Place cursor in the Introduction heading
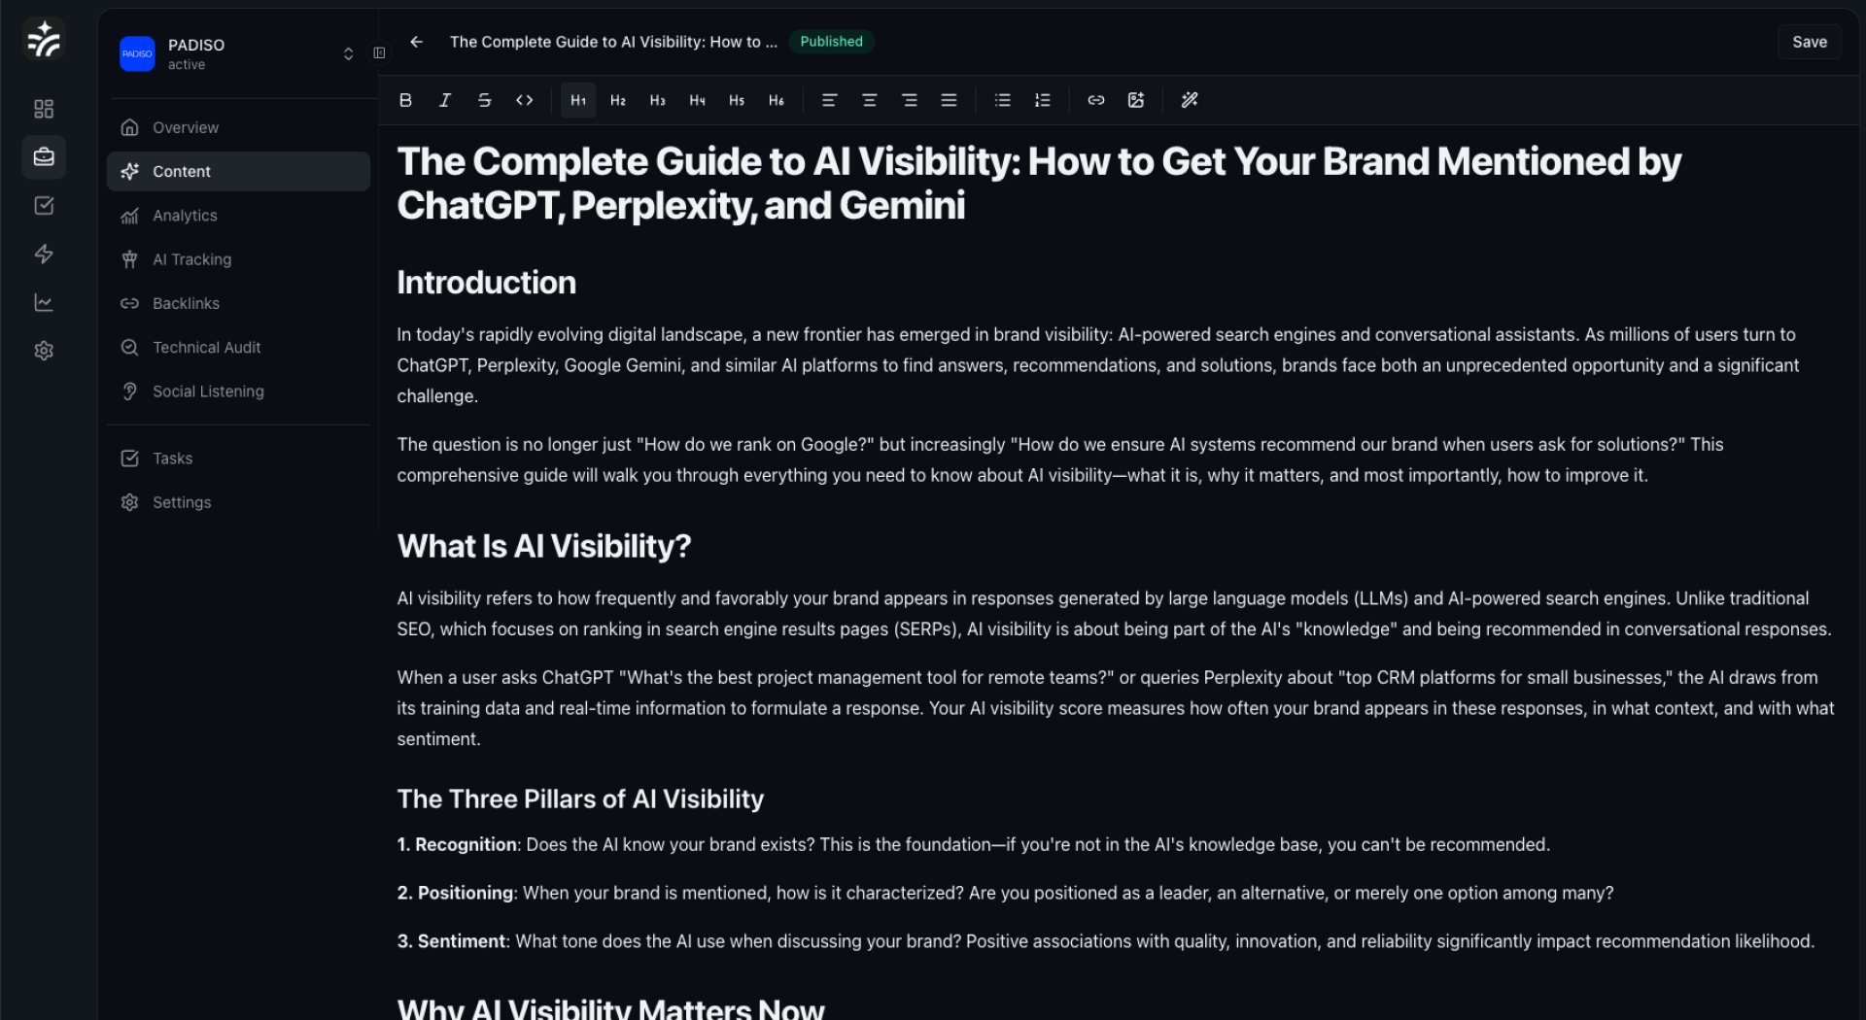The height and width of the screenshot is (1020, 1866). coord(486,283)
